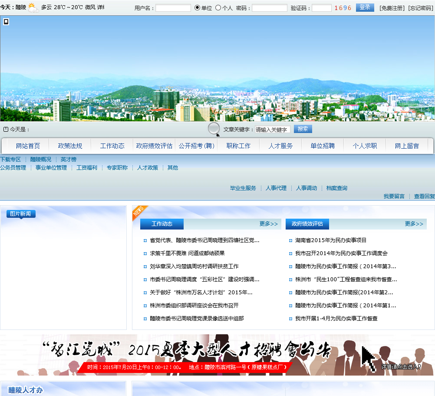The width and height of the screenshot is (435, 396).
Task: Open article 醴陵市委书记周晓理党课录像选送中组部
Action: click(197, 319)
